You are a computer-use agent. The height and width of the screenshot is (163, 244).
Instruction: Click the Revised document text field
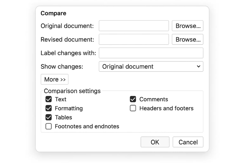134,39
